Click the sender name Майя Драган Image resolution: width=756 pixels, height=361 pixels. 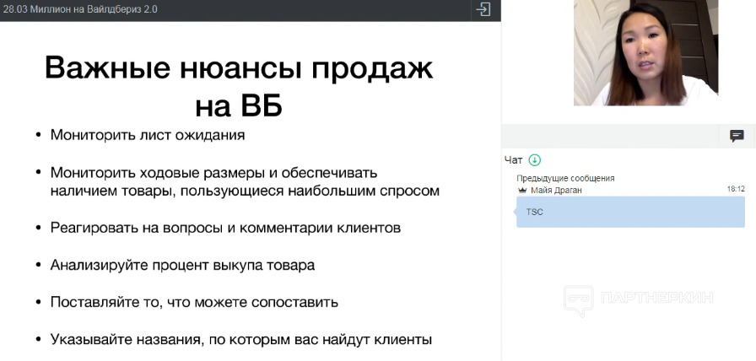[x=556, y=191]
